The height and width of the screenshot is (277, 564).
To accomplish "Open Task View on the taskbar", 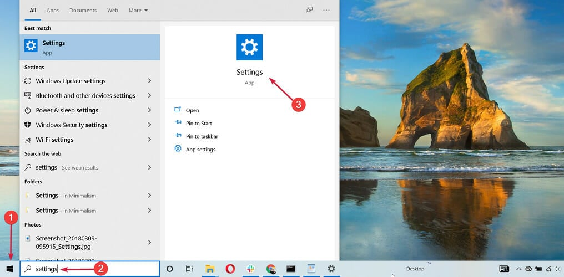I will pos(189,269).
